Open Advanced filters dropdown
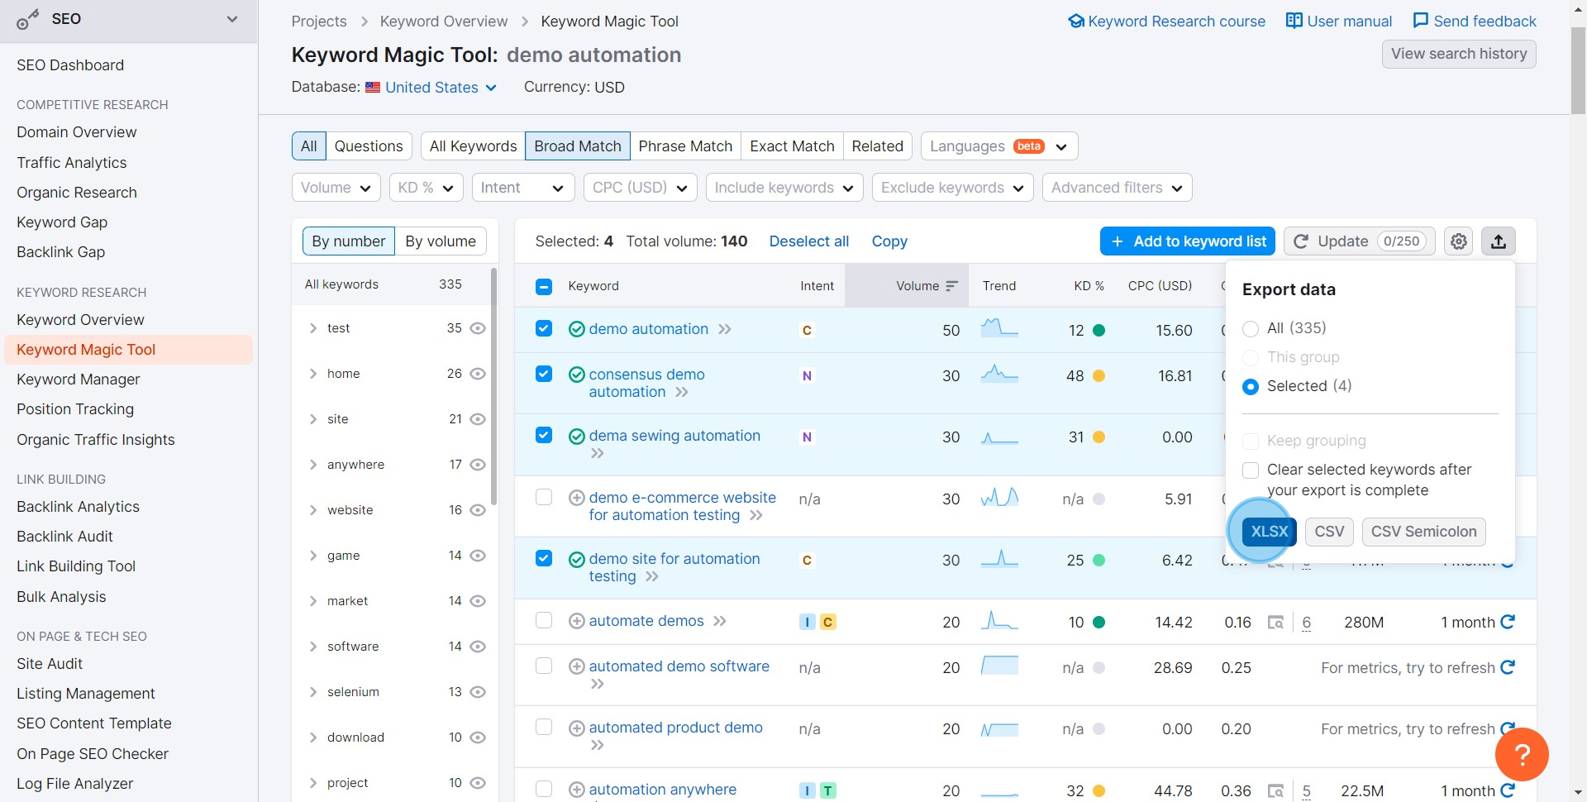 point(1117,188)
